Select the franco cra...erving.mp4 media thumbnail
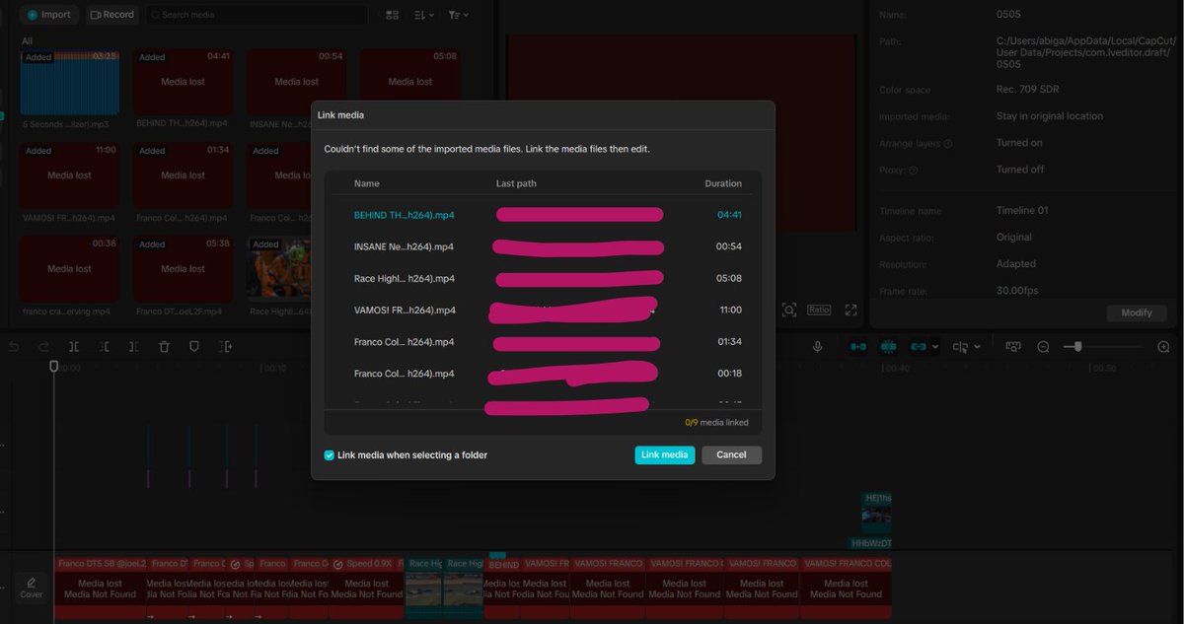The image size is (1184, 624). pos(70,269)
